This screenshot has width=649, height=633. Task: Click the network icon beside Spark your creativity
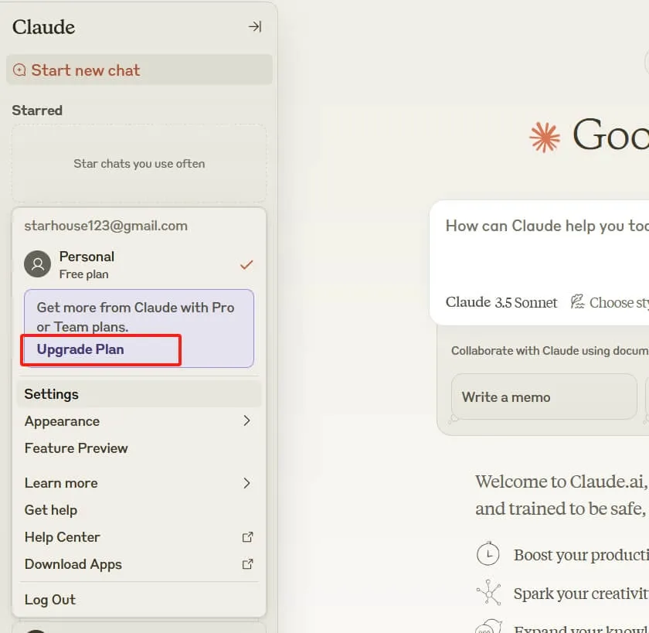coord(488,593)
